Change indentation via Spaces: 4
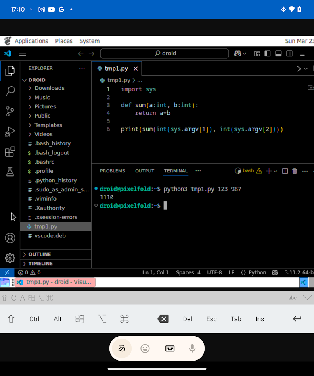 (188, 273)
